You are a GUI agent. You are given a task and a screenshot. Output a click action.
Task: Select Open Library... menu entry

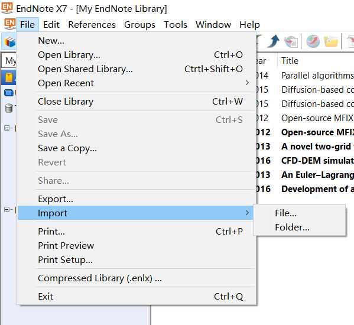click(x=137, y=55)
